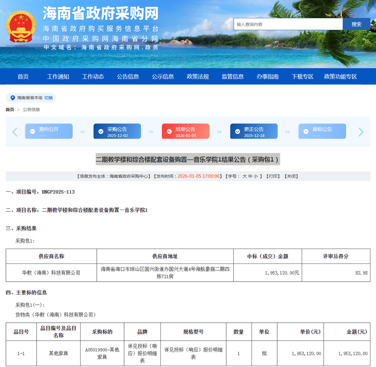Focus the search query input field
376x367 pixels.
(x=288, y=24)
